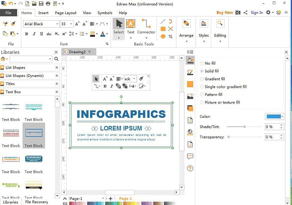Image resolution: width=292 pixels, height=205 pixels.
Task: Click the Buy Now link
Action: pos(224,12)
